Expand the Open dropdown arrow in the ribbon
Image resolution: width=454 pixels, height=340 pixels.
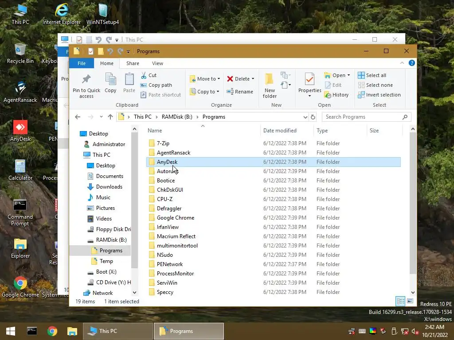click(348, 75)
